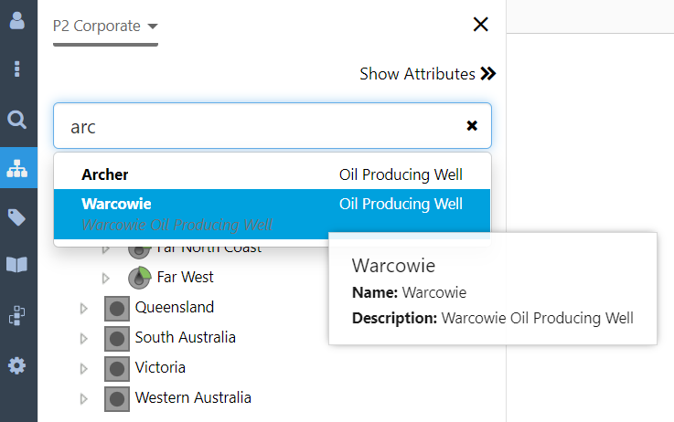Click Show Attributes link
The image size is (674, 422).
(x=427, y=74)
